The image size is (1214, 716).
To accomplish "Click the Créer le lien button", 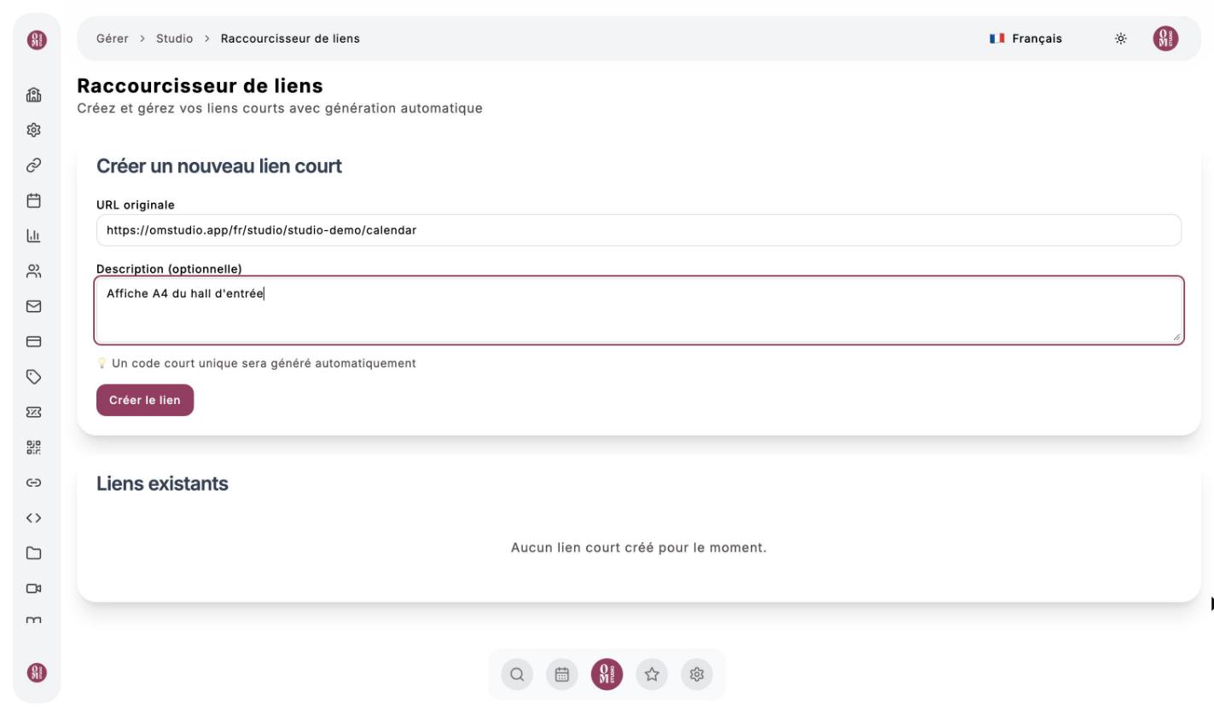I will (145, 401).
